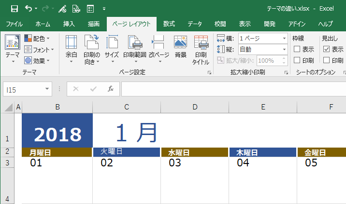The image size is (346, 204).
Task: Click the フォント theme fonts button
Action: point(39,50)
